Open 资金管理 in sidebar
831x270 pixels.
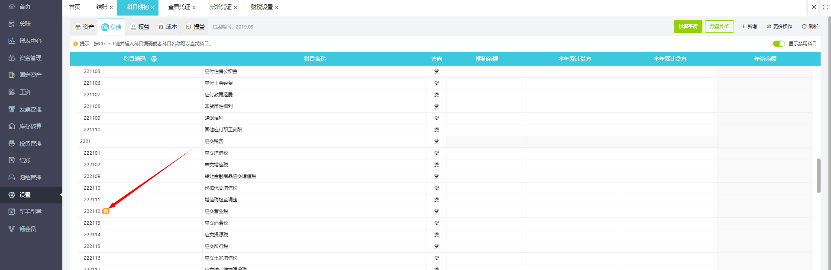pos(30,58)
